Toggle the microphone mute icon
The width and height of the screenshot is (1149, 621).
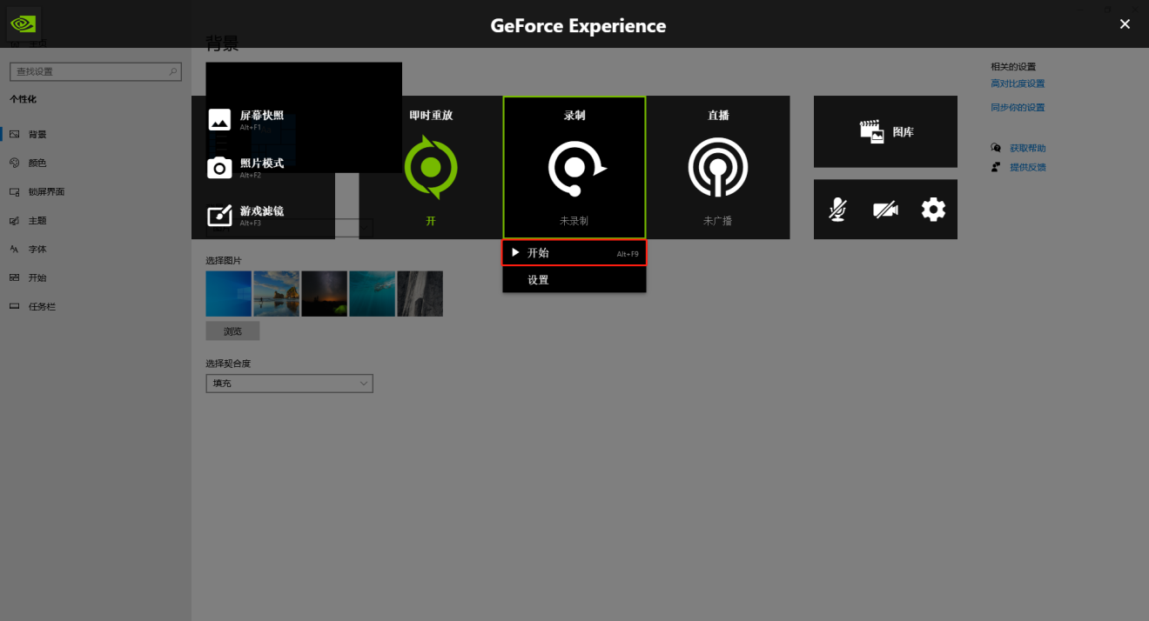tap(837, 210)
